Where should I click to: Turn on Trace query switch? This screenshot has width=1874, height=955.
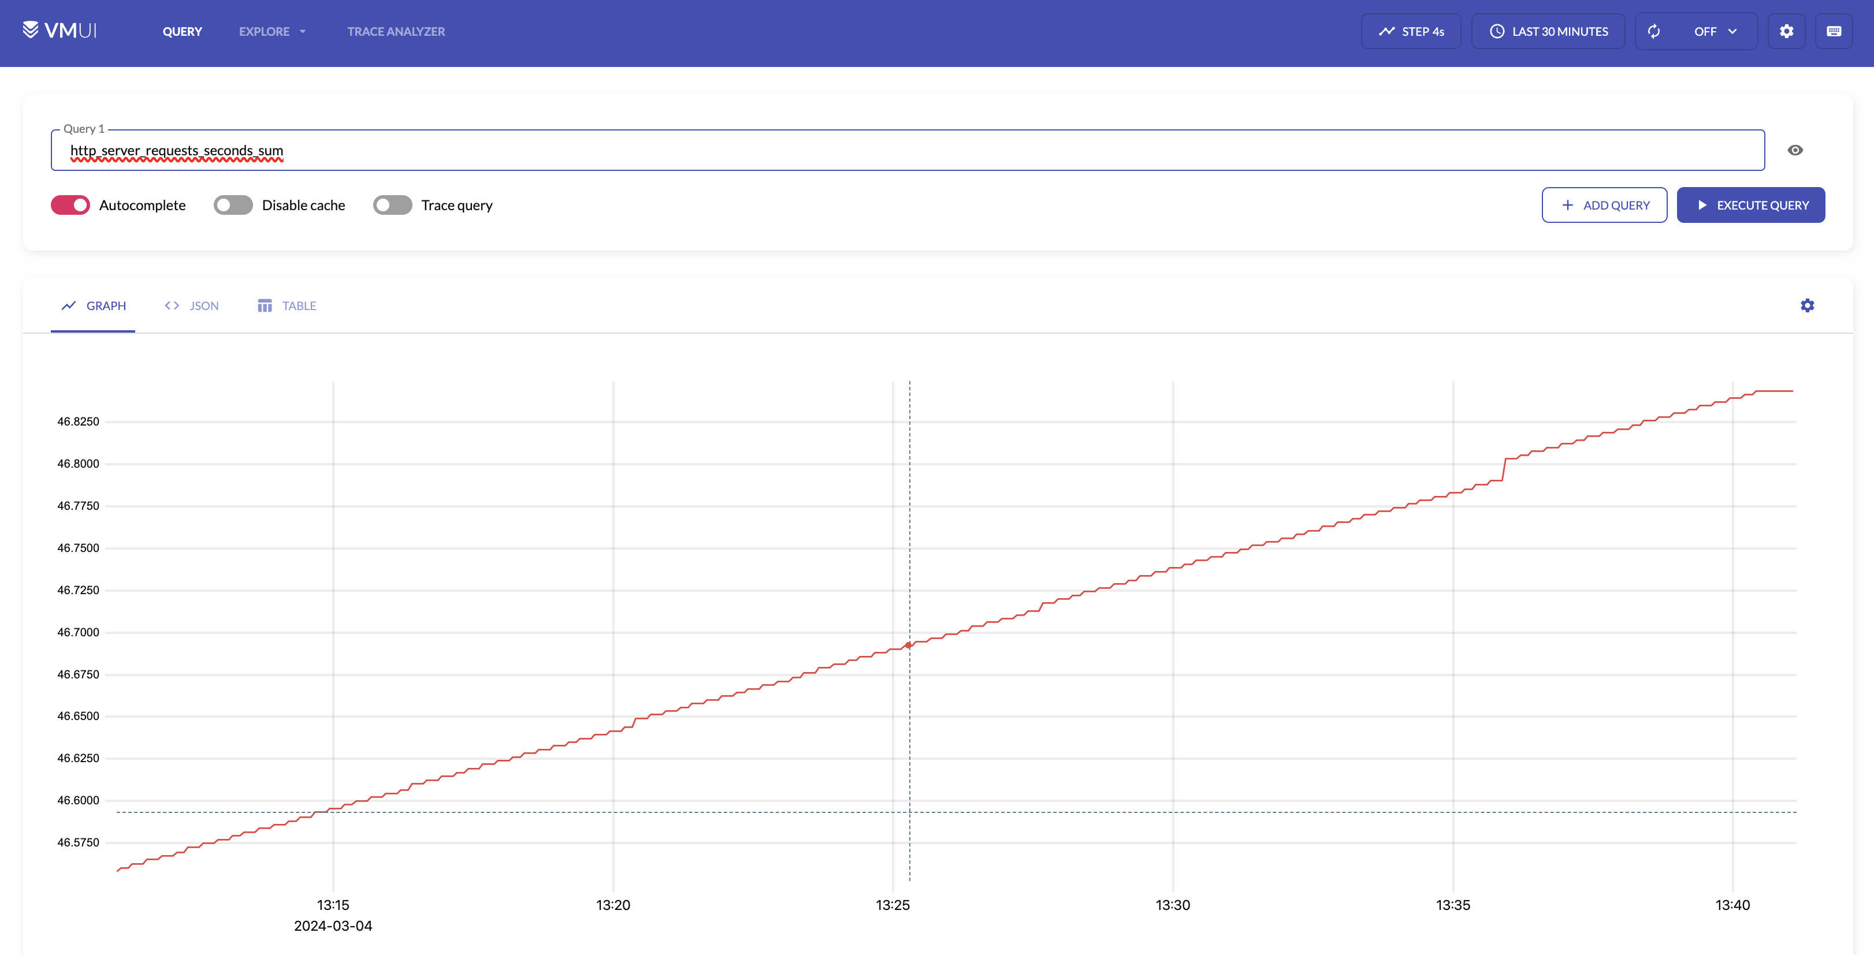392,205
